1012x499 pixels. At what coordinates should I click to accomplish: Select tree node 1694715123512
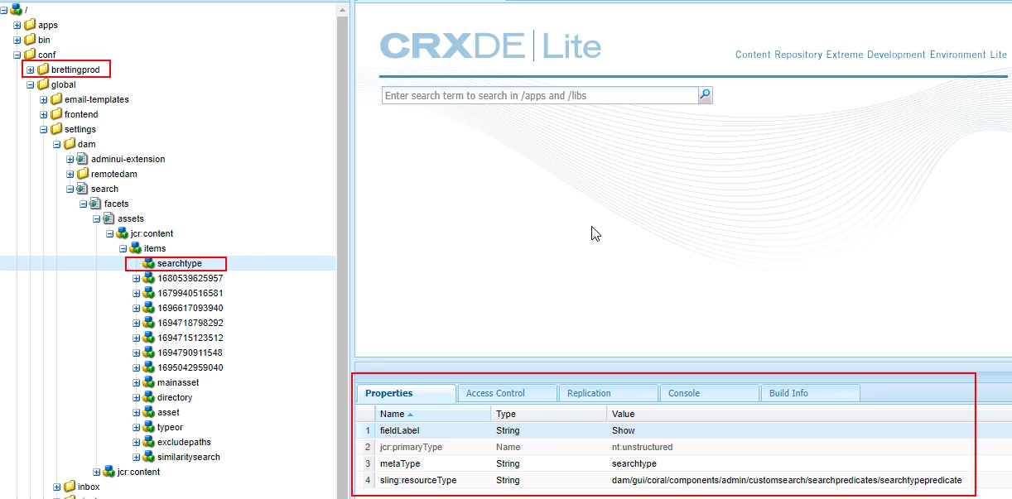(x=190, y=338)
